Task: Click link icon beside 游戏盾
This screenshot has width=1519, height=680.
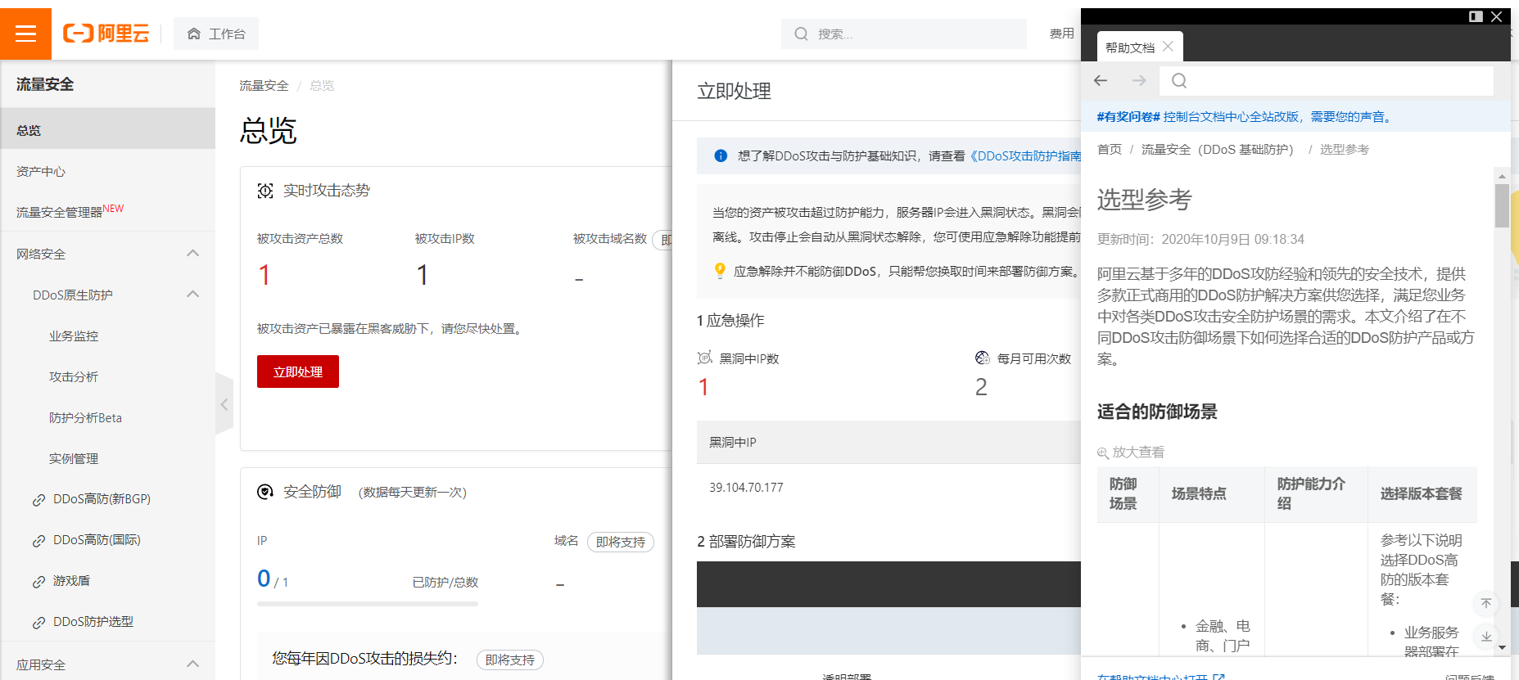Action: 38,582
